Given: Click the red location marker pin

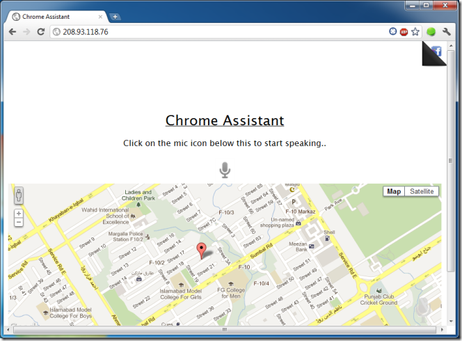Looking at the screenshot, I should coord(202,251).
